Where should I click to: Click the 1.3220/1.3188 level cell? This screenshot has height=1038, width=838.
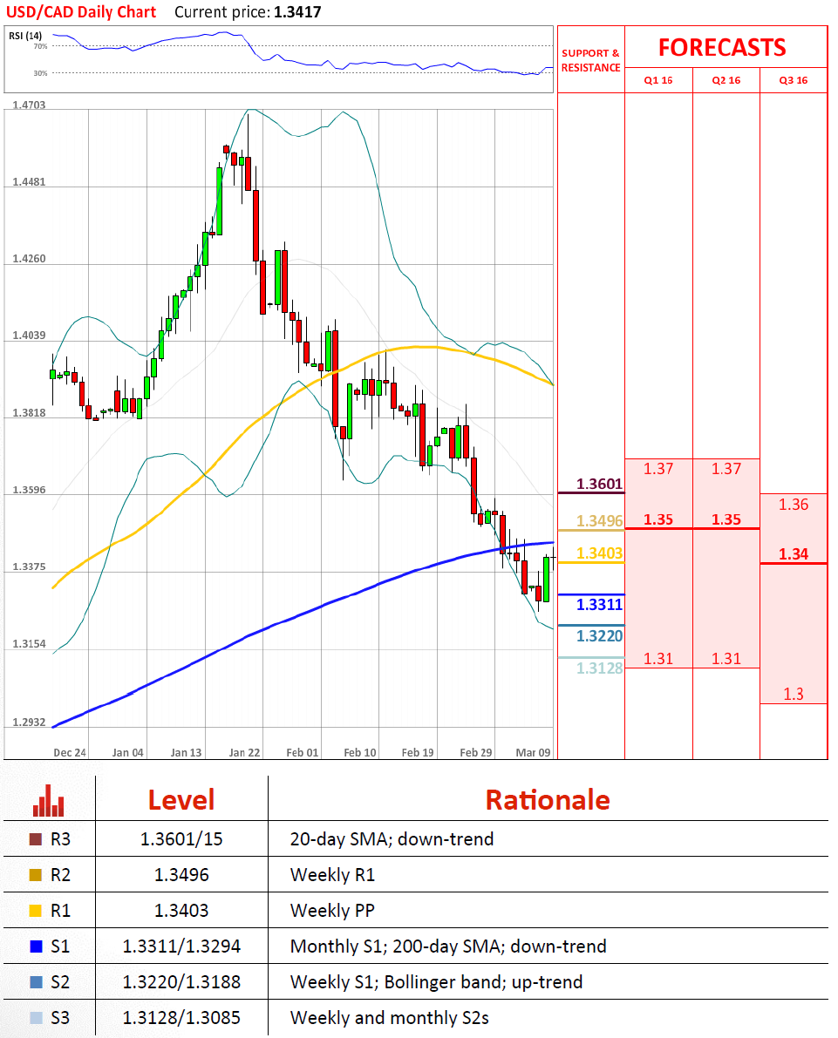coord(181,982)
